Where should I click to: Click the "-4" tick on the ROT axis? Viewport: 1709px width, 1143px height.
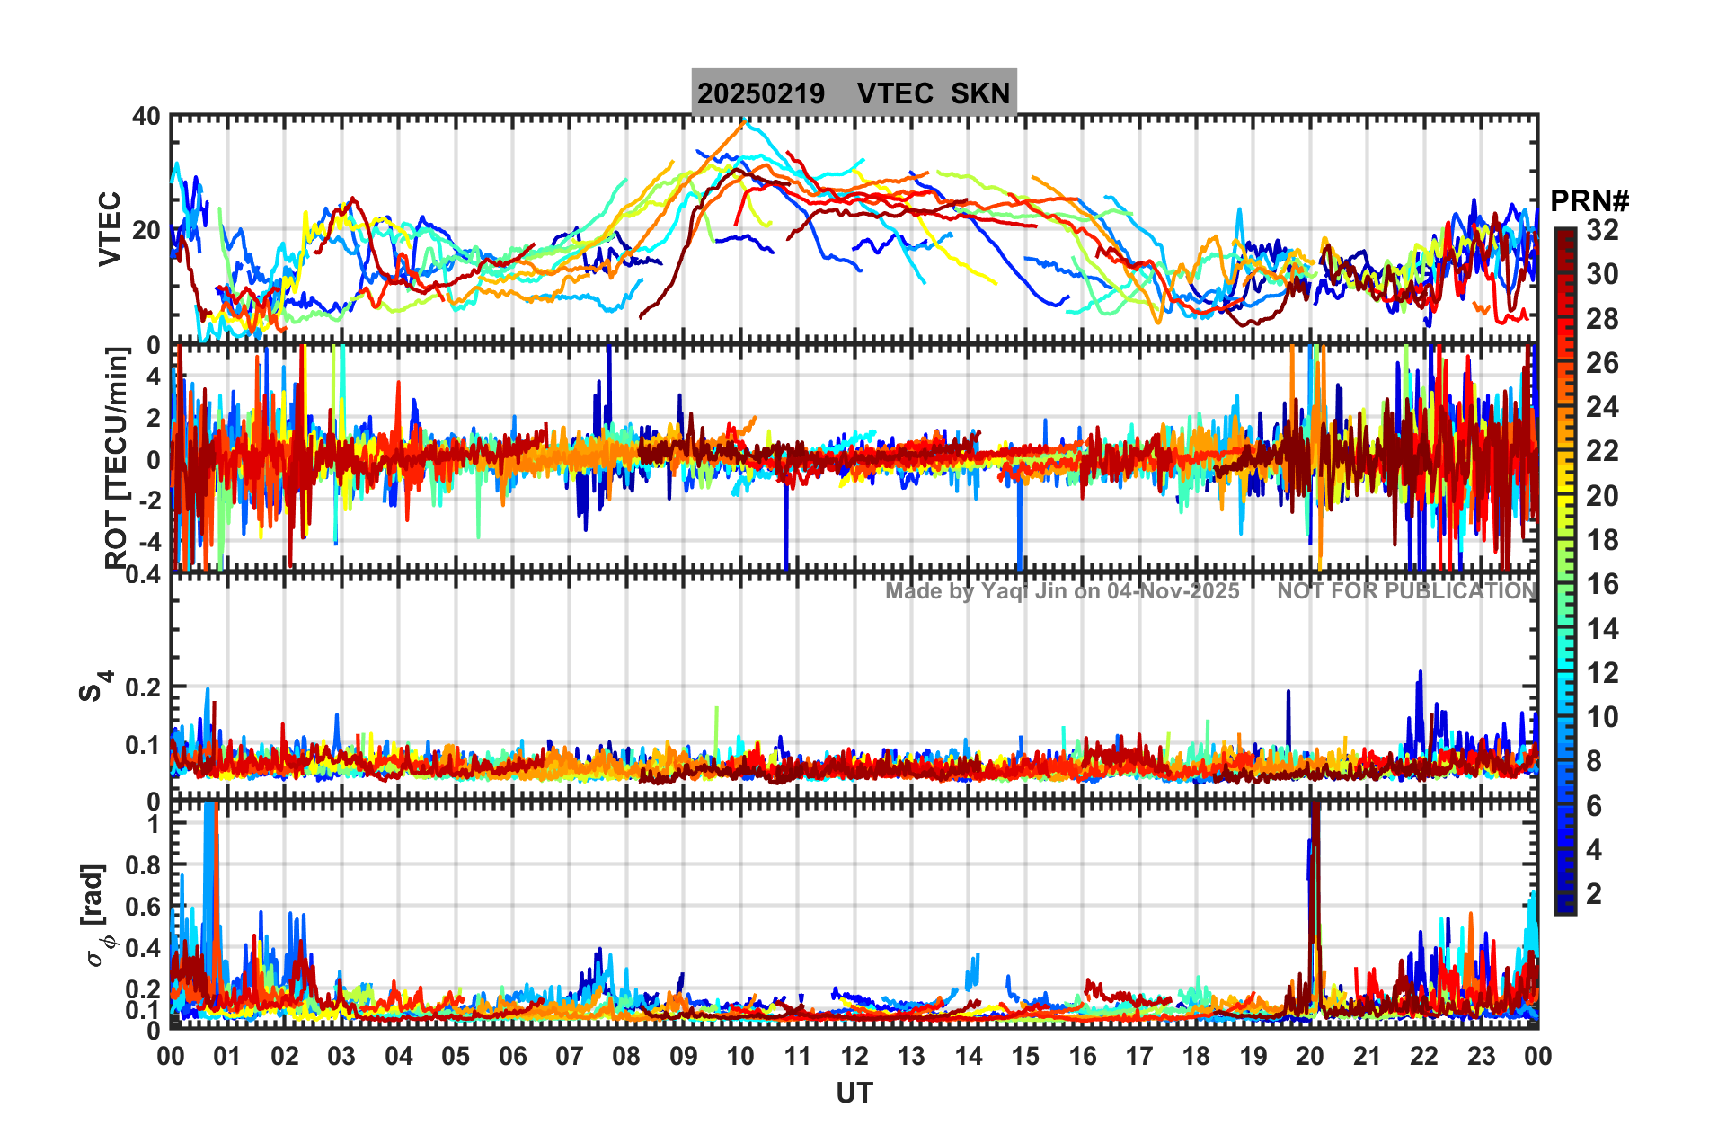[149, 541]
